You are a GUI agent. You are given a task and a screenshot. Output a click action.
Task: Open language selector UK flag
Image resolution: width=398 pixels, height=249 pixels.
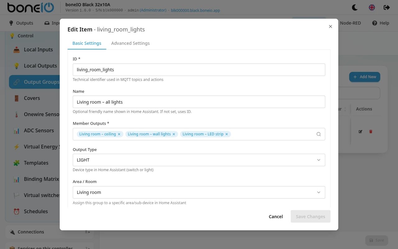point(372,7)
